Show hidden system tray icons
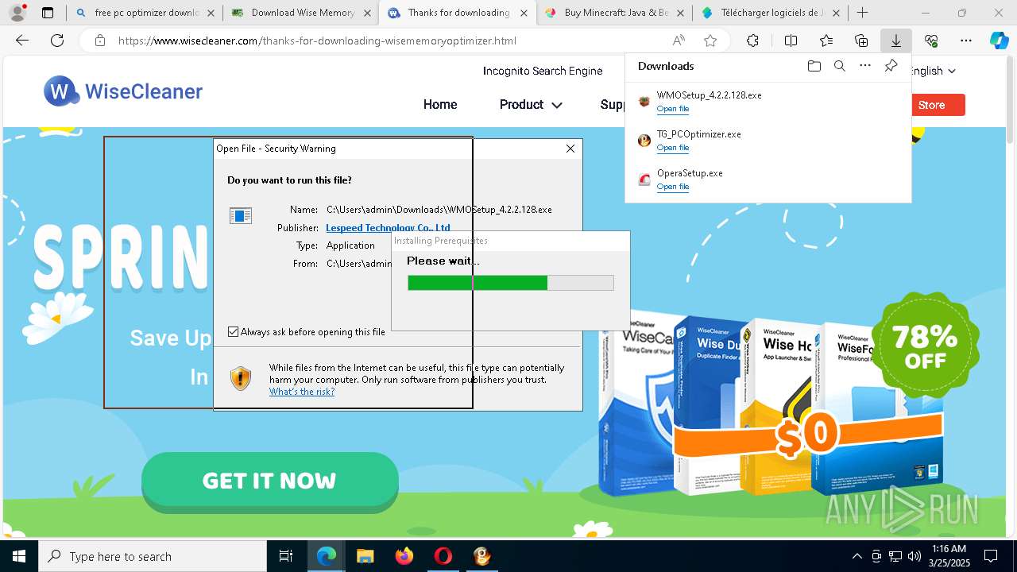 click(x=857, y=556)
